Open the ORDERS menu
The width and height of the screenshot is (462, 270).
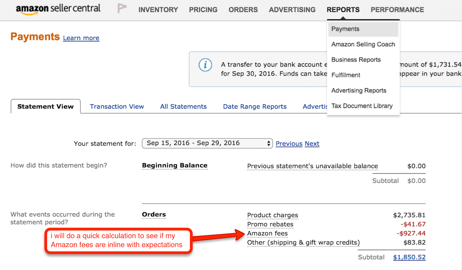click(x=243, y=10)
